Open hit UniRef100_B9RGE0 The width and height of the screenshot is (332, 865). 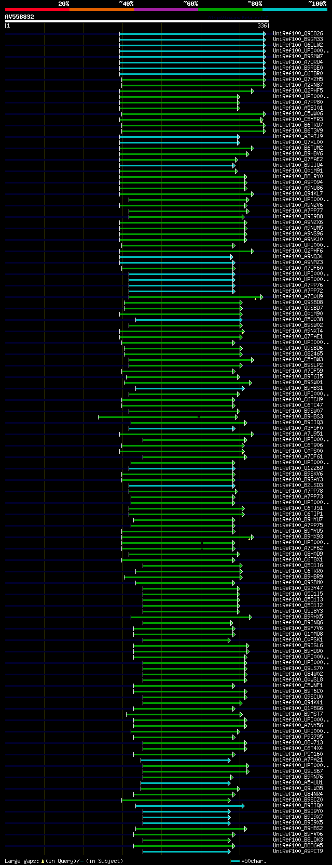pos(298,68)
